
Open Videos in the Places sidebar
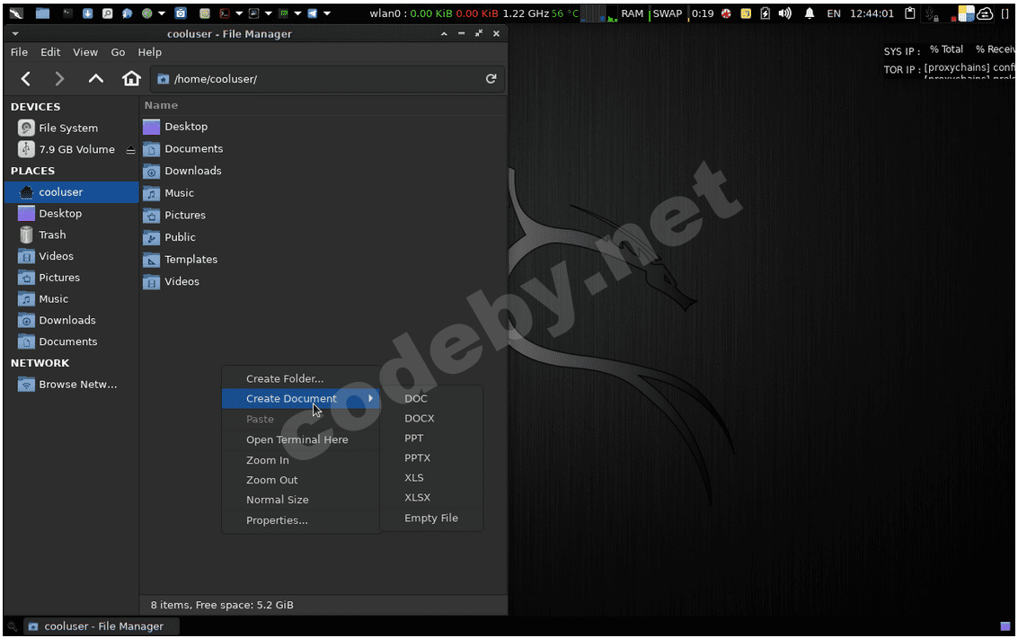click(x=71, y=256)
